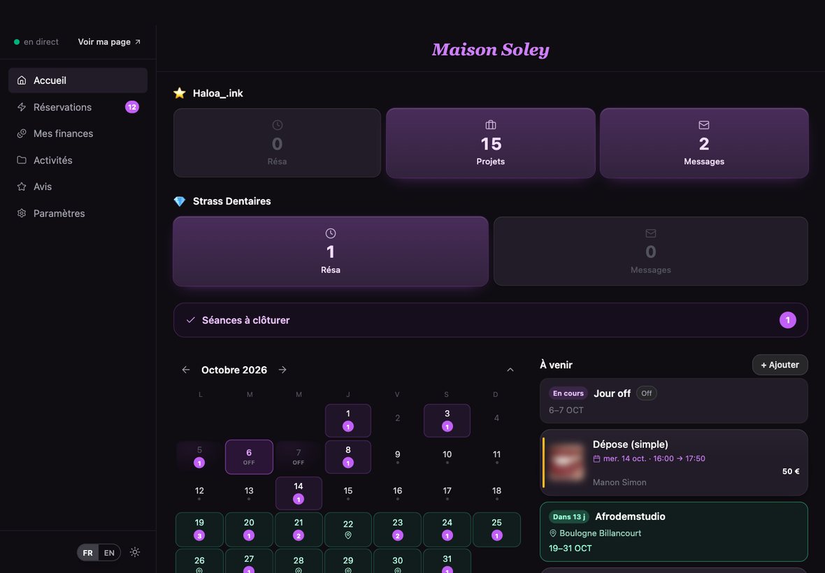Open the Activités section
Image resolution: width=825 pixels, height=573 pixels.
pos(78,160)
